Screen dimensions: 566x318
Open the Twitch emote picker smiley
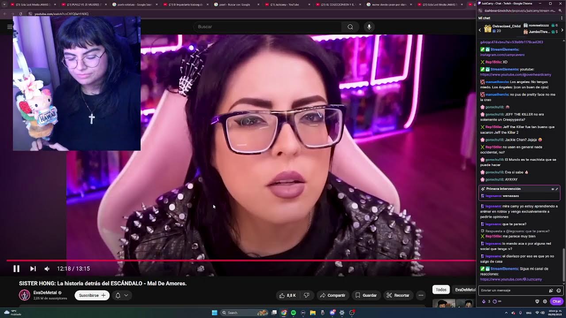click(x=558, y=291)
